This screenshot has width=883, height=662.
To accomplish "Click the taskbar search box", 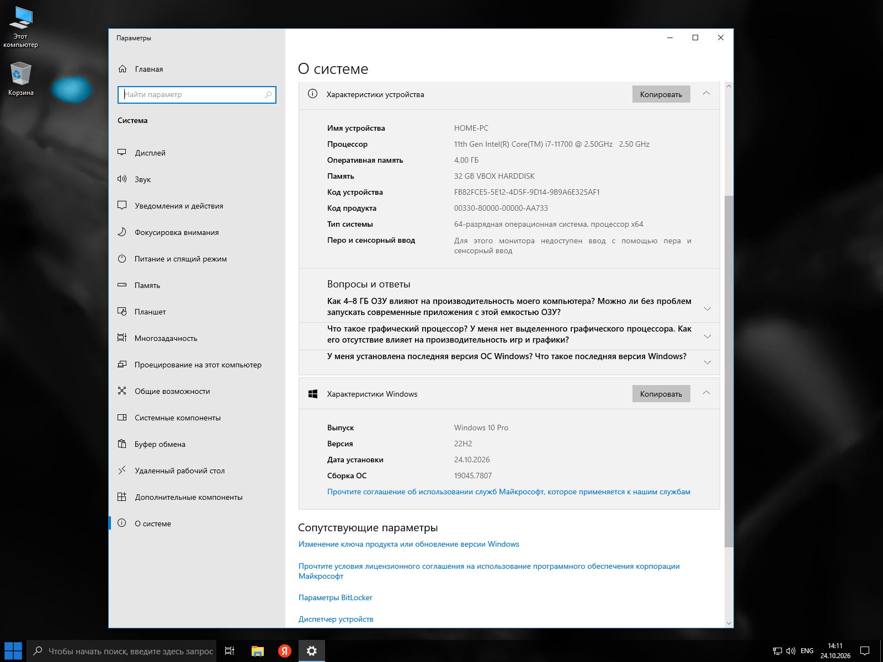I will pos(121,651).
